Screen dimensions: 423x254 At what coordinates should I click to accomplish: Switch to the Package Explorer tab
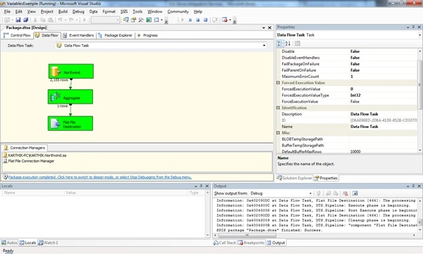tap(115, 35)
